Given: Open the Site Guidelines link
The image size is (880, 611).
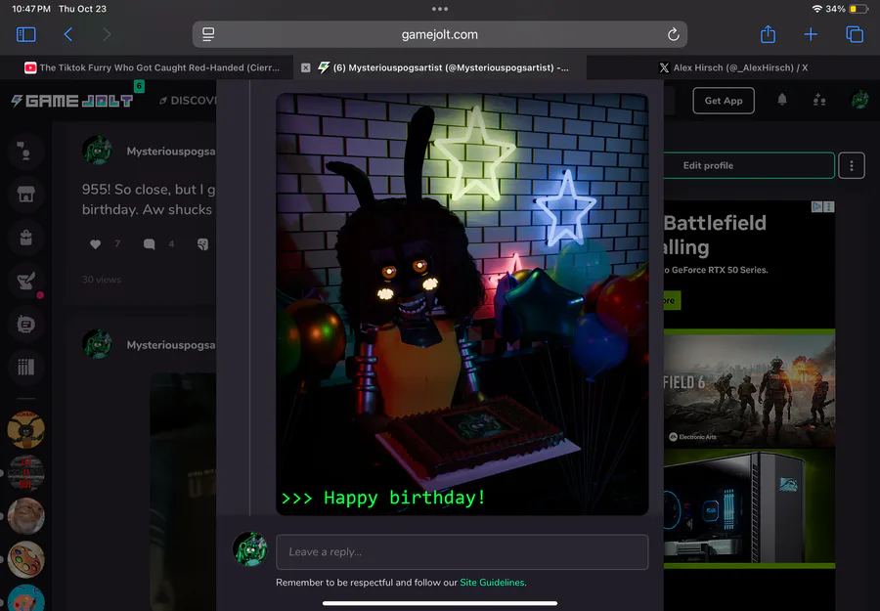Looking at the screenshot, I should [x=492, y=583].
